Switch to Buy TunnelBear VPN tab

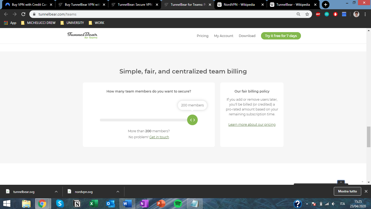pos(81,5)
